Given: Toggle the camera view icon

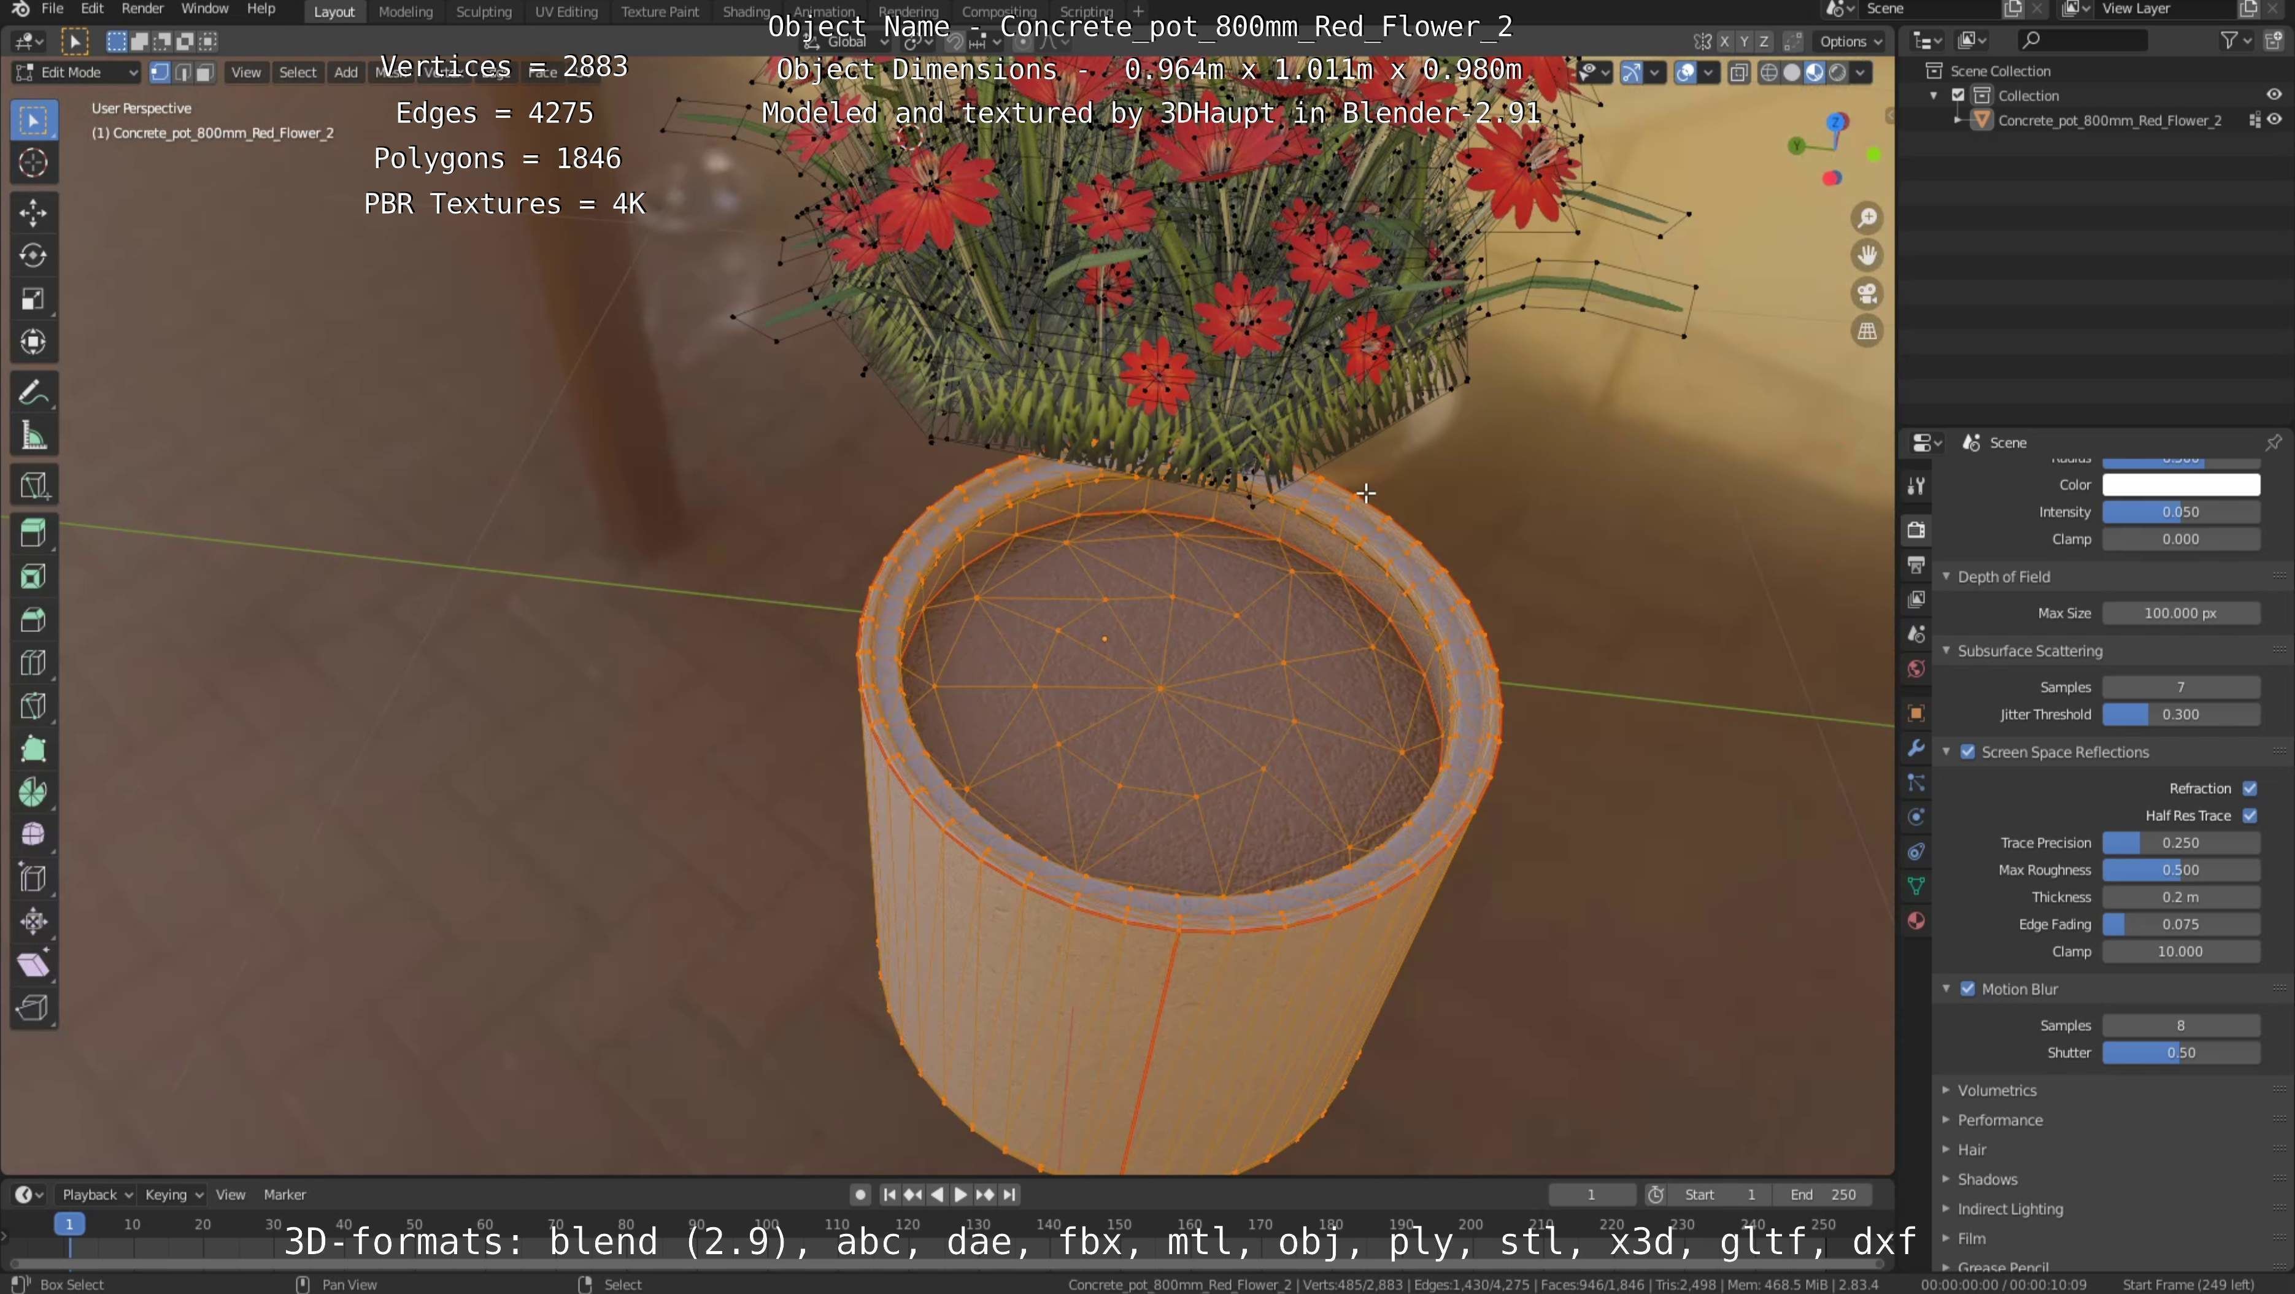Looking at the screenshot, I should 1867,293.
